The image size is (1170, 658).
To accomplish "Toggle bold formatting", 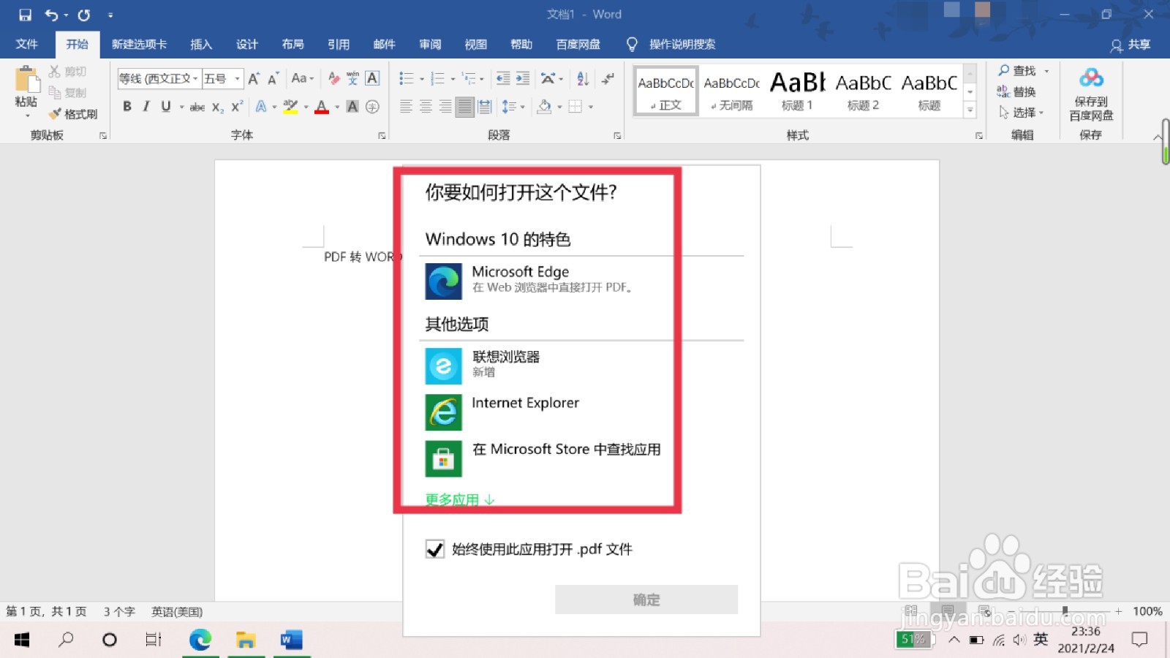I will (x=127, y=107).
